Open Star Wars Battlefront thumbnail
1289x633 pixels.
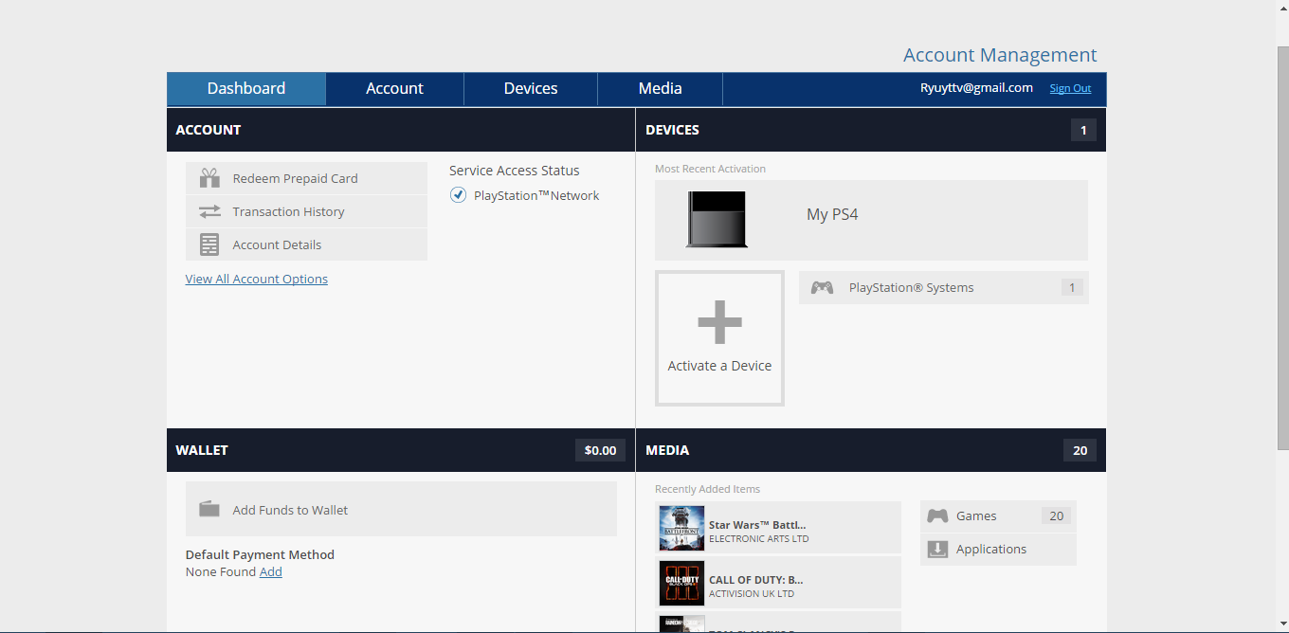pos(681,528)
